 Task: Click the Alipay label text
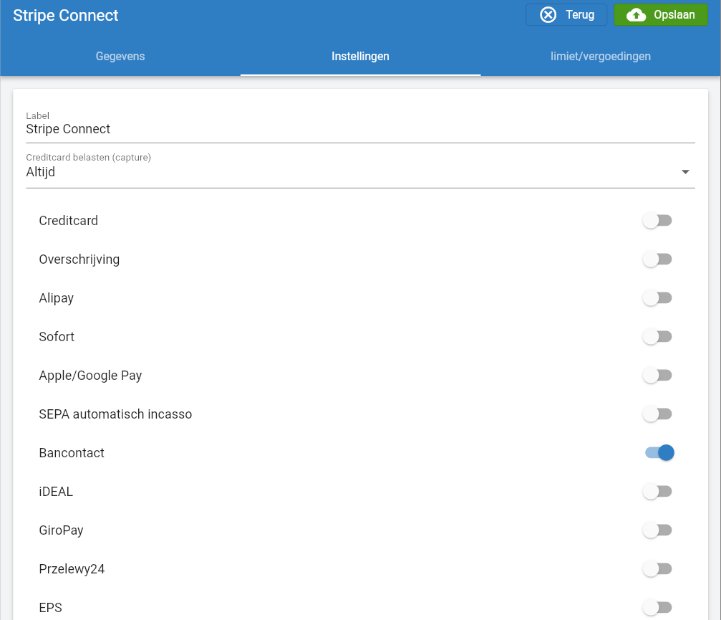click(x=57, y=298)
